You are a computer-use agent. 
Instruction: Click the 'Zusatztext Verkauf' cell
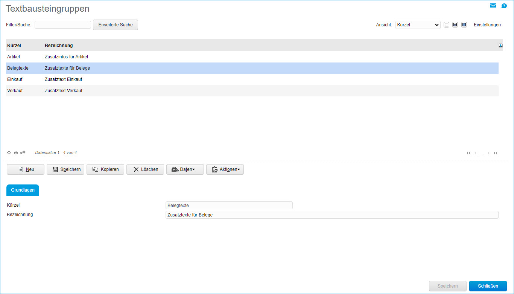click(x=64, y=91)
